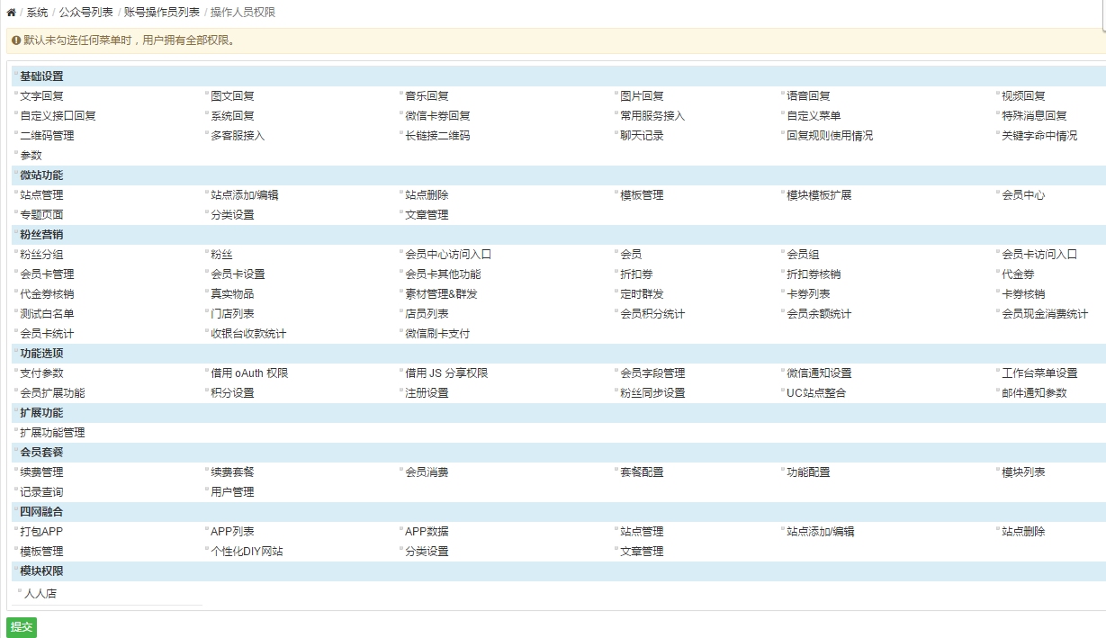Select 模块模板扩展 checkbox
This screenshot has width=1106, height=638.
tap(782, 193)
